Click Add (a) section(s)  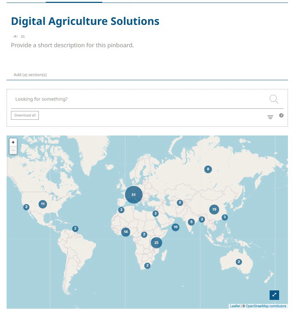(x=30, y=75)
